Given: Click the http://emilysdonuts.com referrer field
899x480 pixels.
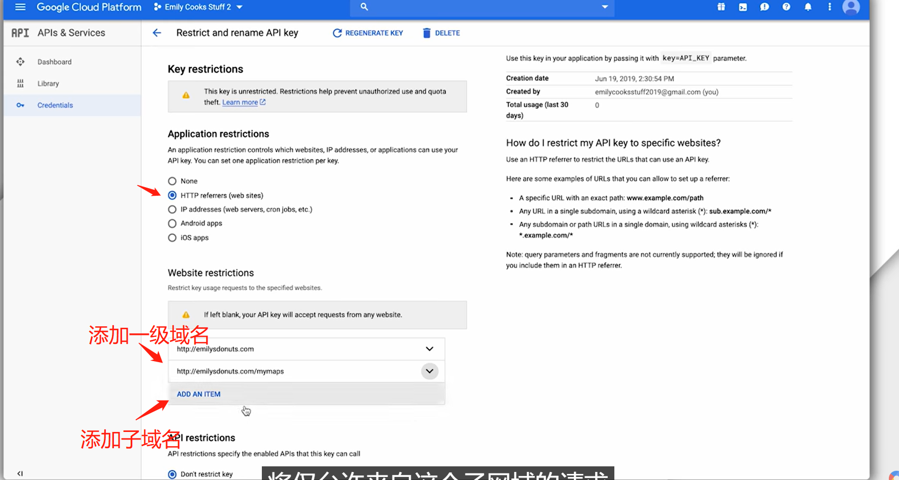Looking at the screenshot, I should point(306,349).
